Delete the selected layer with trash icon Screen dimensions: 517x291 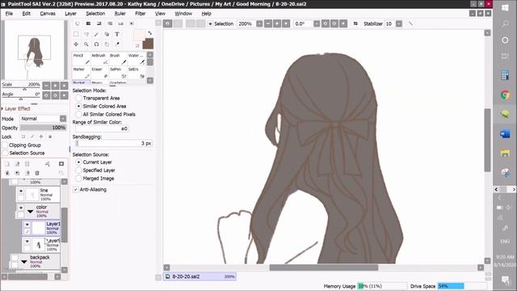tap(37, 173)
